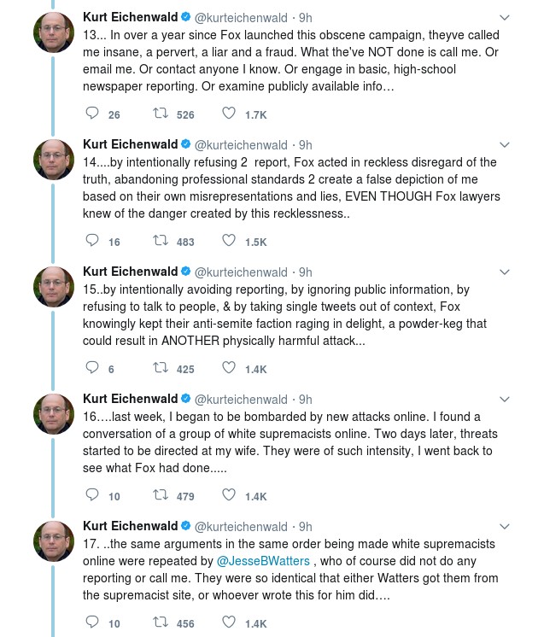Reply to tweet 17 mentioning Watters
Viewport: 544px width, 637px height.
(x=94, y=623)
